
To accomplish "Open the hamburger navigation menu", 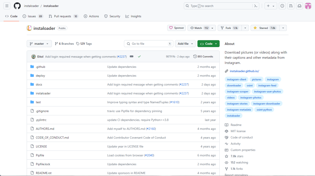I will click(x=7, y=6).
